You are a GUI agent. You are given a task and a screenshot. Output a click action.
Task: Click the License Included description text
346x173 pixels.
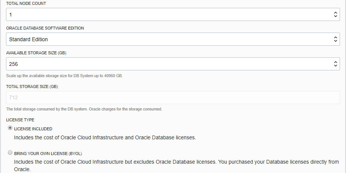105,137
